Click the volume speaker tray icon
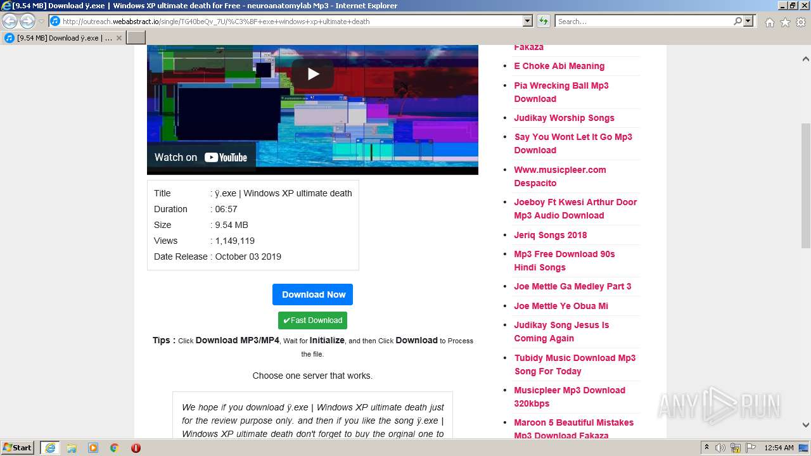Image resolution: width=811 pixels, height=456 pixels. point(720,448)
